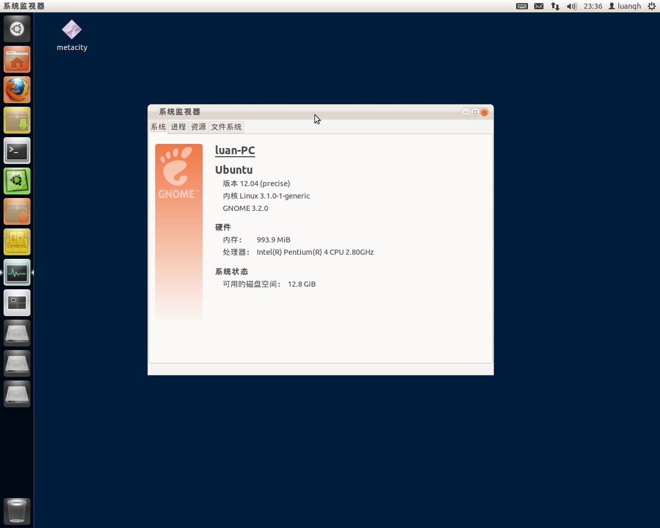Click the 硬件 section heading
Image resolution: width=660 pixels, height=528 pixels.
tap(223, 227)
